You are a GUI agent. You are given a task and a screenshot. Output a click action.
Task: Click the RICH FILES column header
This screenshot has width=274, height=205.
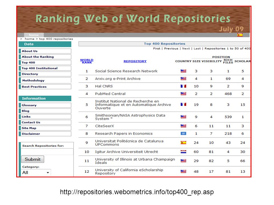click(228, 61)
